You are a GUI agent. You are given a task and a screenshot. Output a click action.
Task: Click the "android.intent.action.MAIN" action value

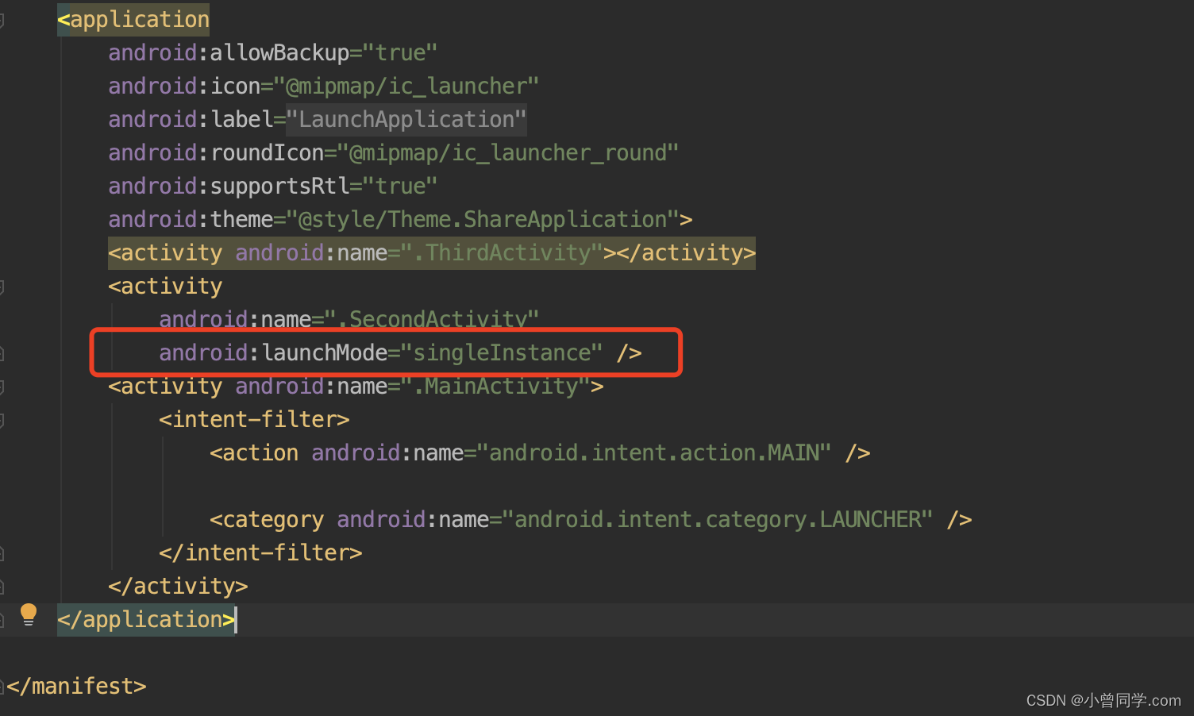coord(654,452)
